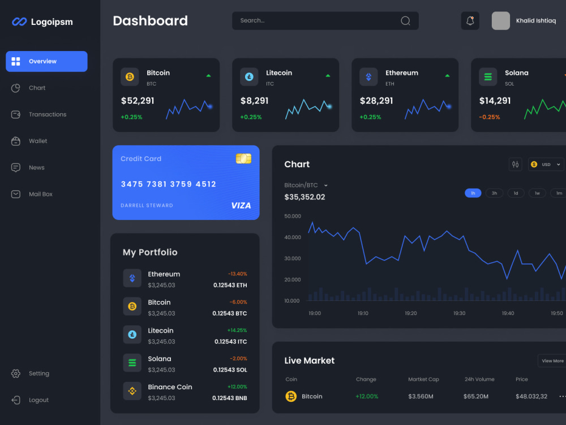Image resolution: width=566 pixels, height=425 pixels.
Task: Click the credit card chip icon
Action: [243, 158]
